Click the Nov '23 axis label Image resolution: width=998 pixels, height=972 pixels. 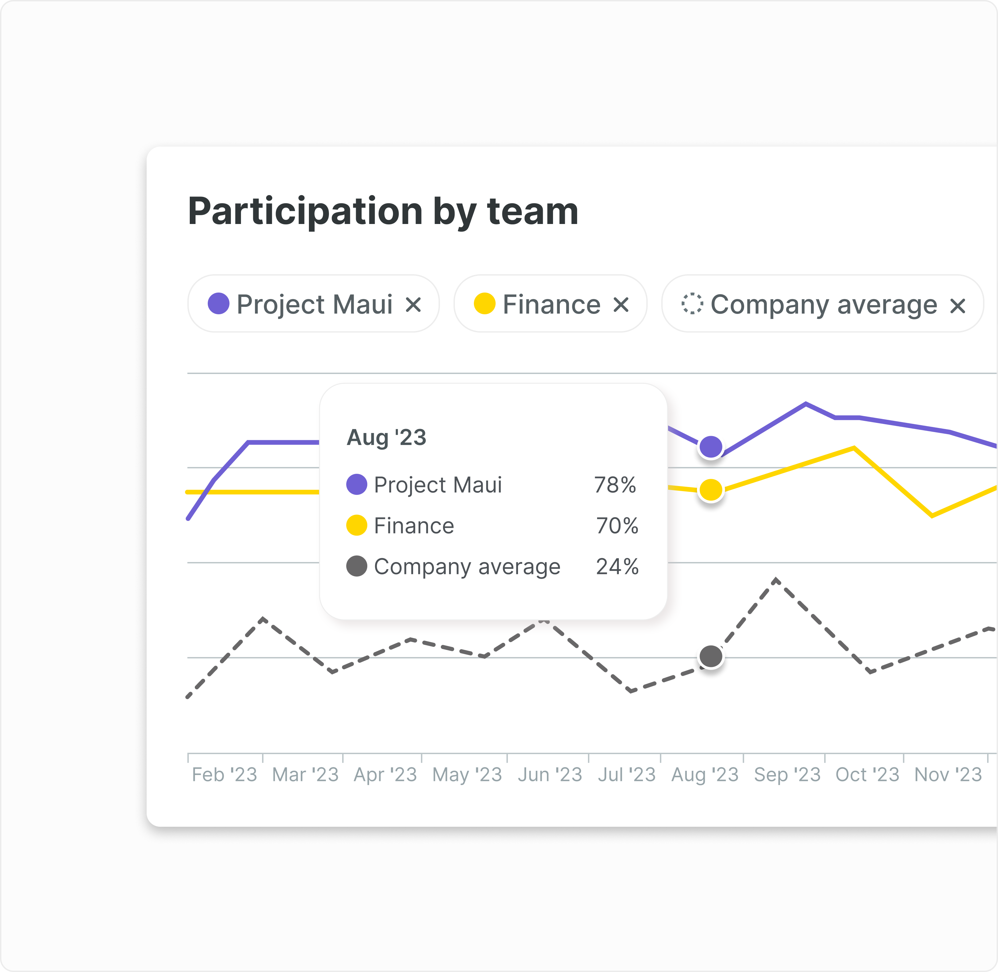[x=948, y=774]
